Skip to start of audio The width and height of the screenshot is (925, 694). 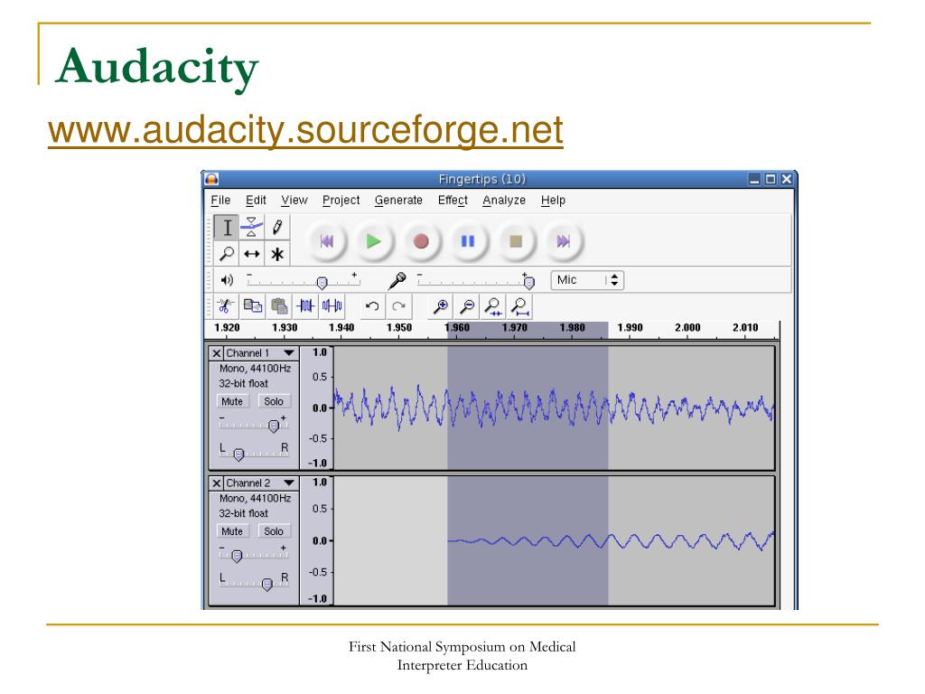(326, 240)
